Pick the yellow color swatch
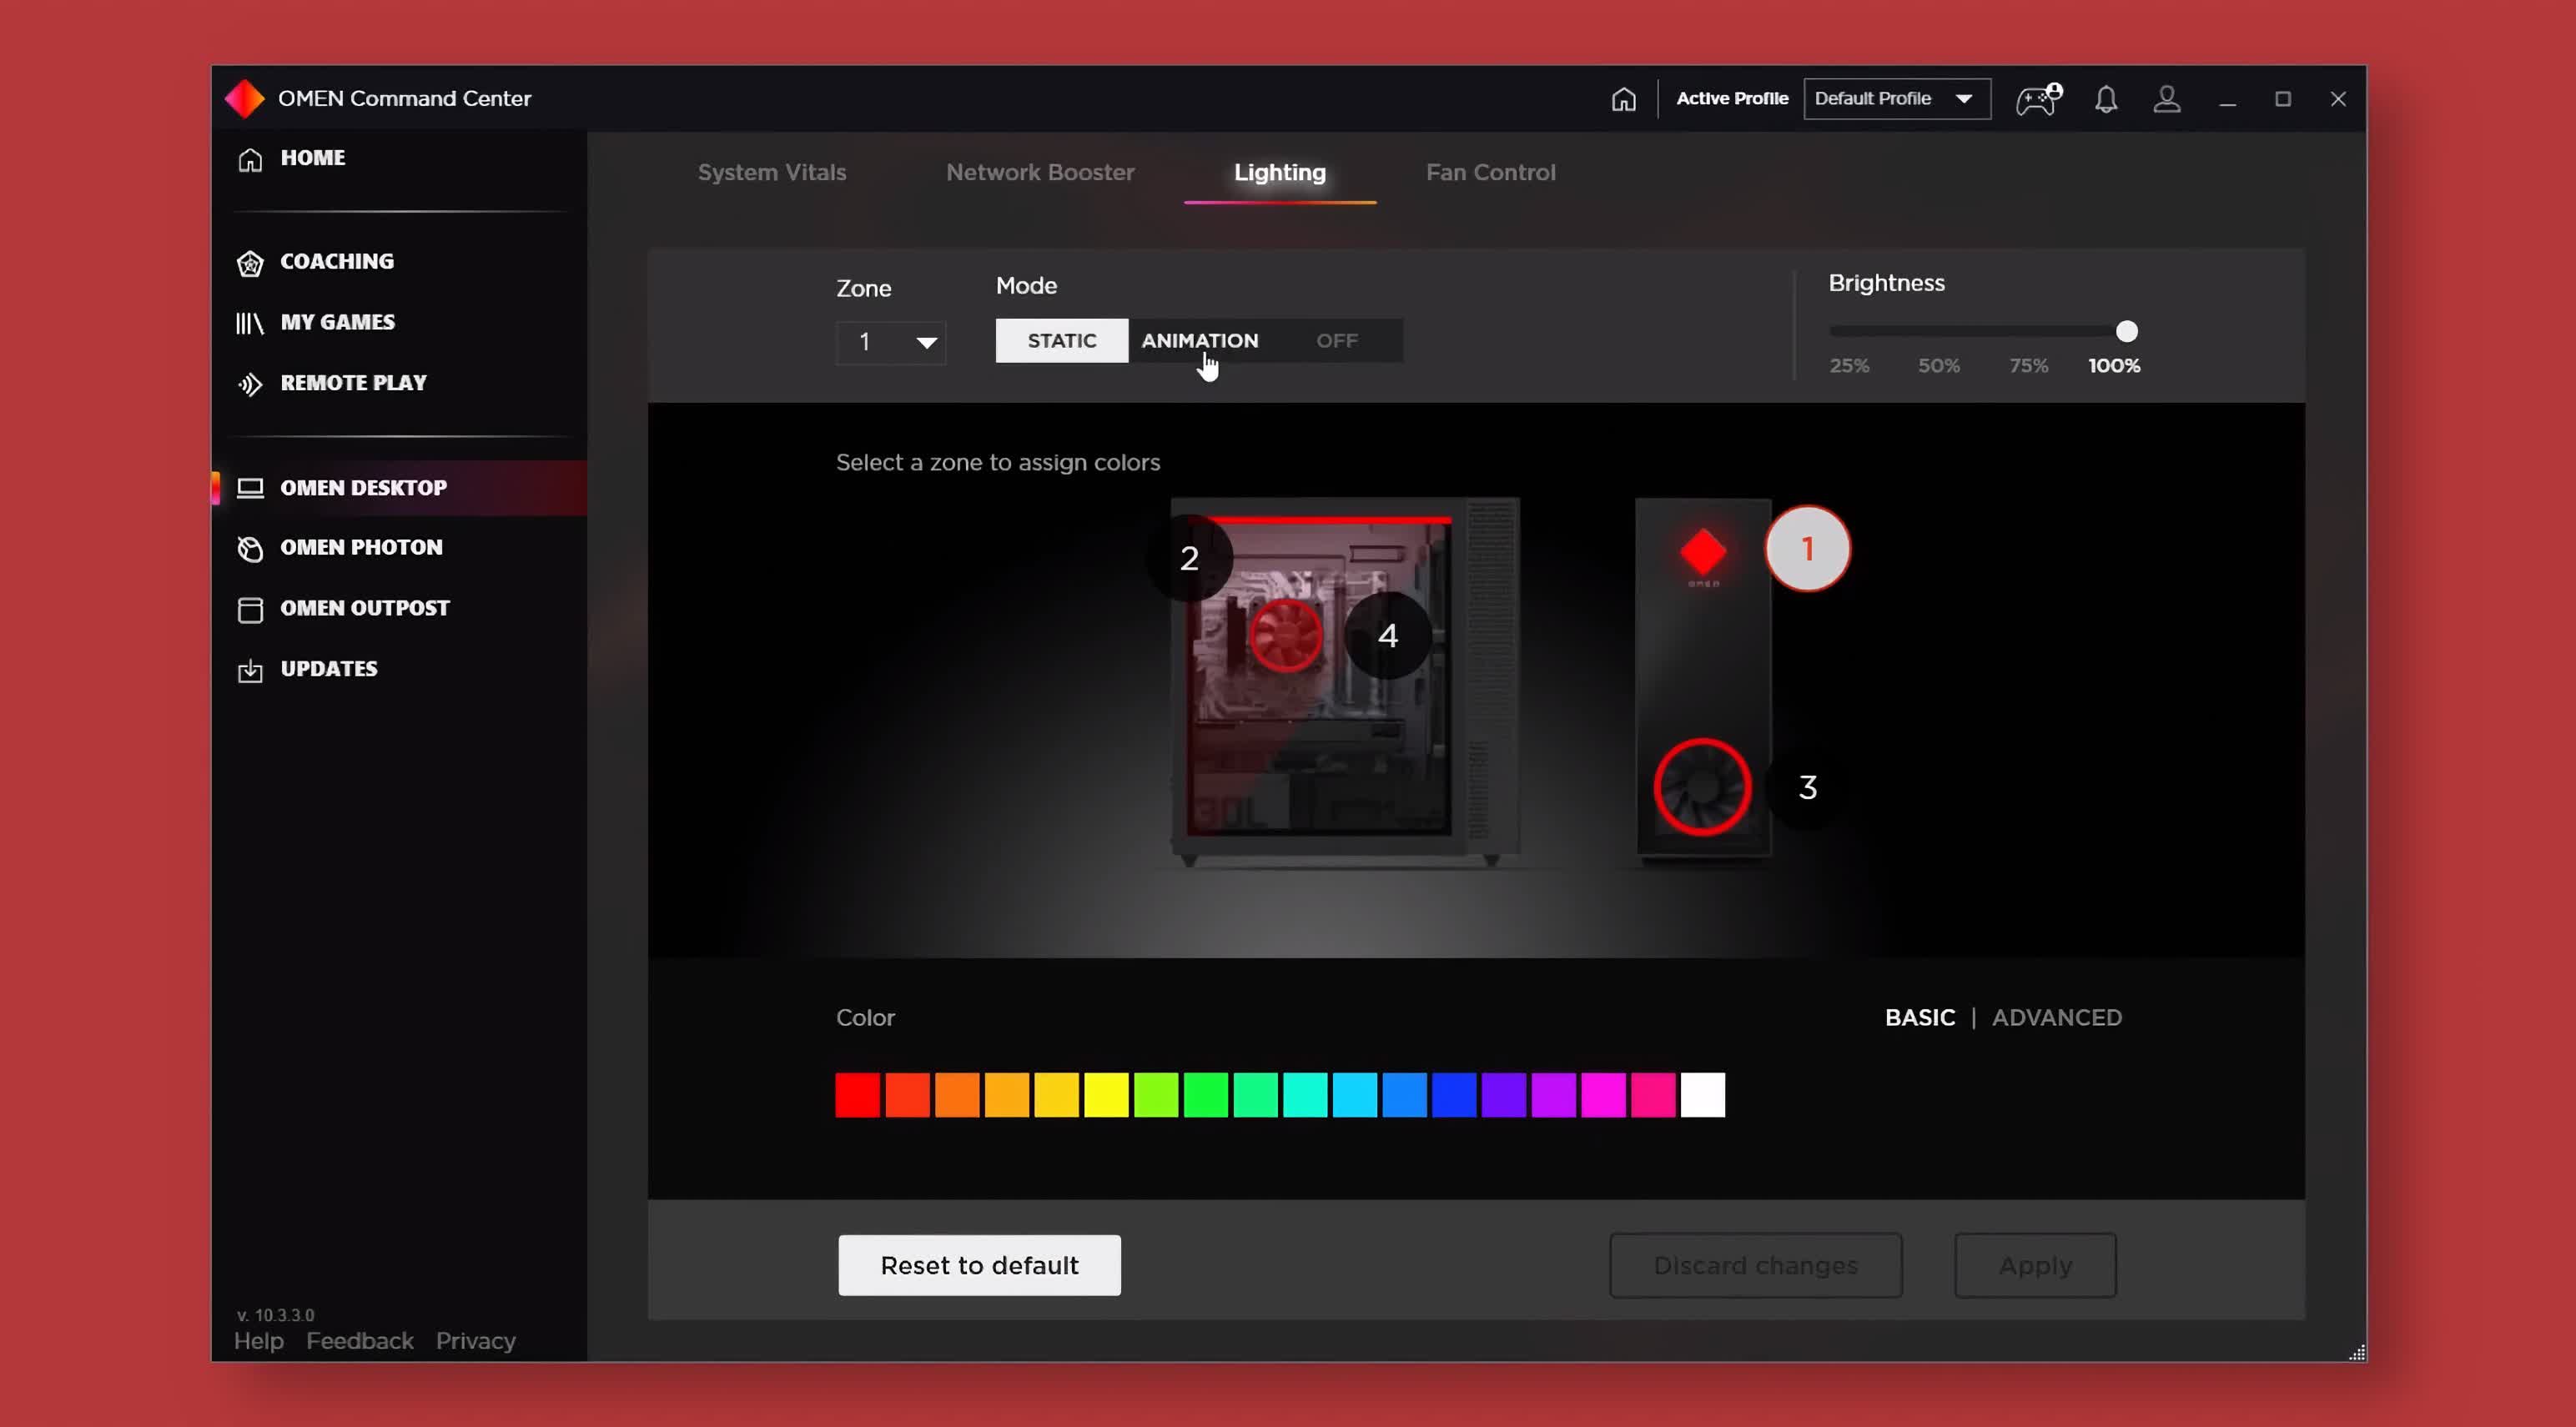This screenshot has width=2576, height=1427. pyautogui.click(x=1106, y=1094)
